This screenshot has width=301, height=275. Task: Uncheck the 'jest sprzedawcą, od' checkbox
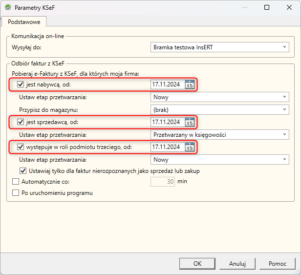click(21, 122)
